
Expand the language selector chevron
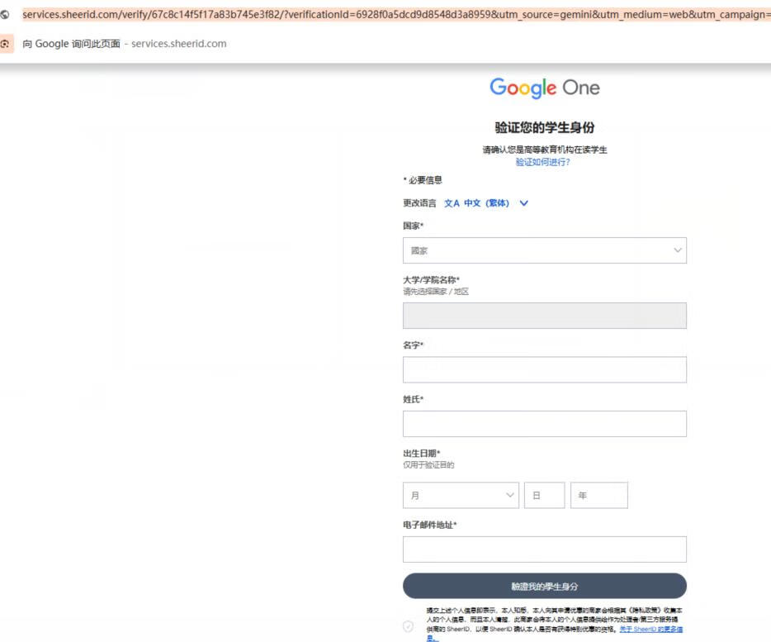(x=523, y=203)
